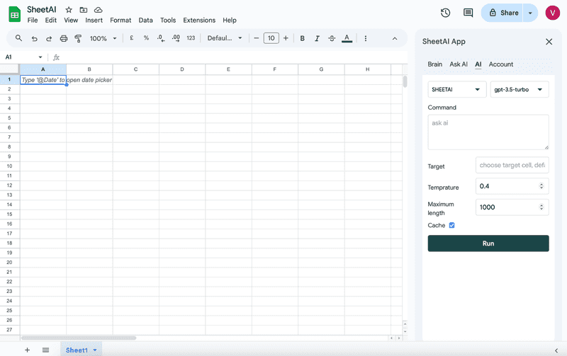Open version history clock icon
This screenshot has height=356, width=567.
(x=446, y=13)
